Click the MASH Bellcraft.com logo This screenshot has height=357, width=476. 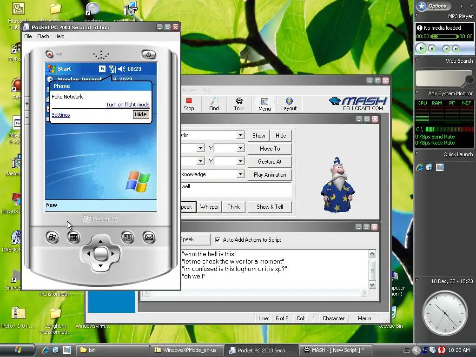pos(358,104)
